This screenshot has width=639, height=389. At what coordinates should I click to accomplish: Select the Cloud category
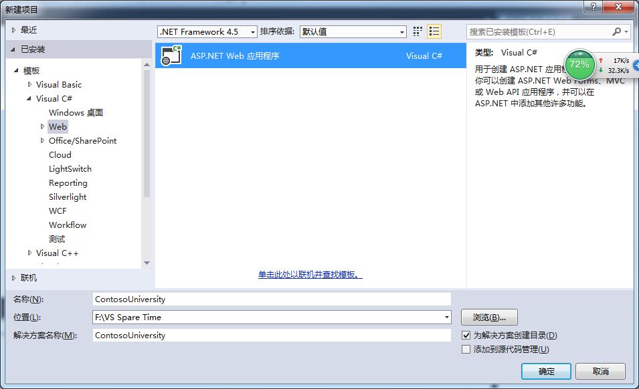coord(60,155)
